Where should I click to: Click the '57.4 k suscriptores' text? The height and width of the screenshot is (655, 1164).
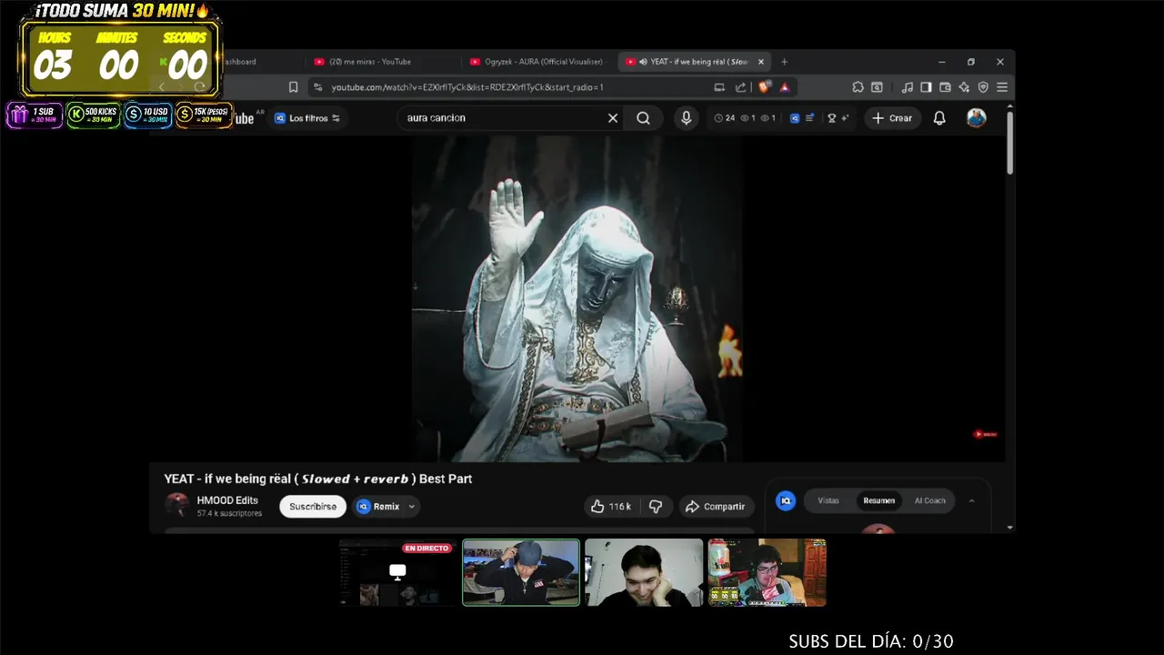click(229, 514)
